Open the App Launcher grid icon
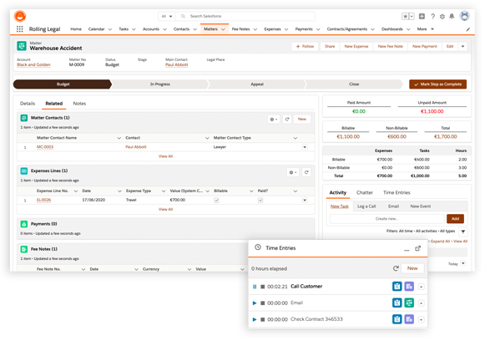This screenshot has height=341, width=485. click(x=20, y=29)
